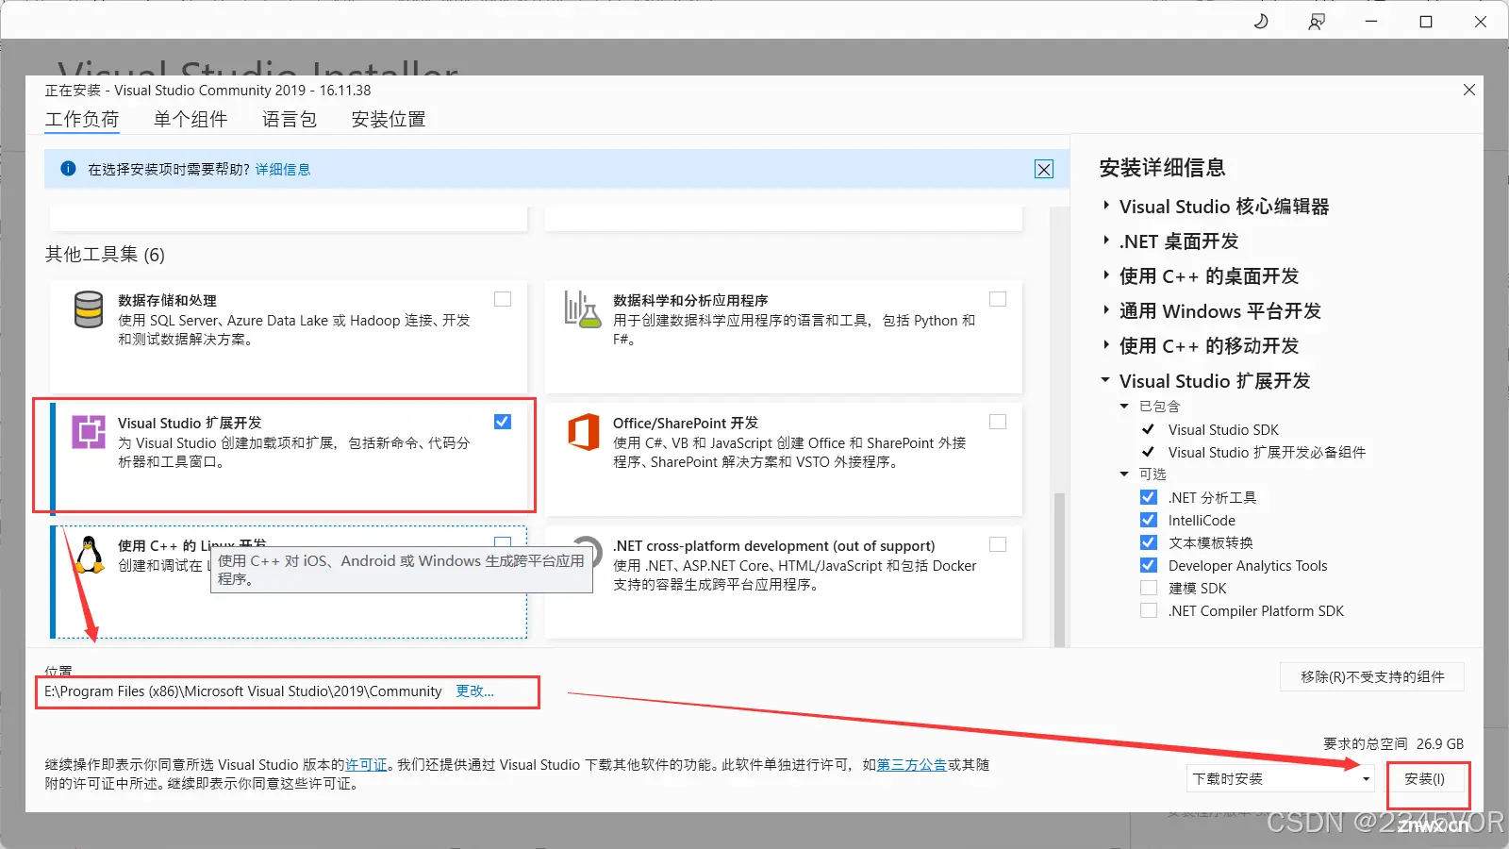Click 更改... to change install location
The height and width of the screenshot is (849, 1509).
(474, 691)
